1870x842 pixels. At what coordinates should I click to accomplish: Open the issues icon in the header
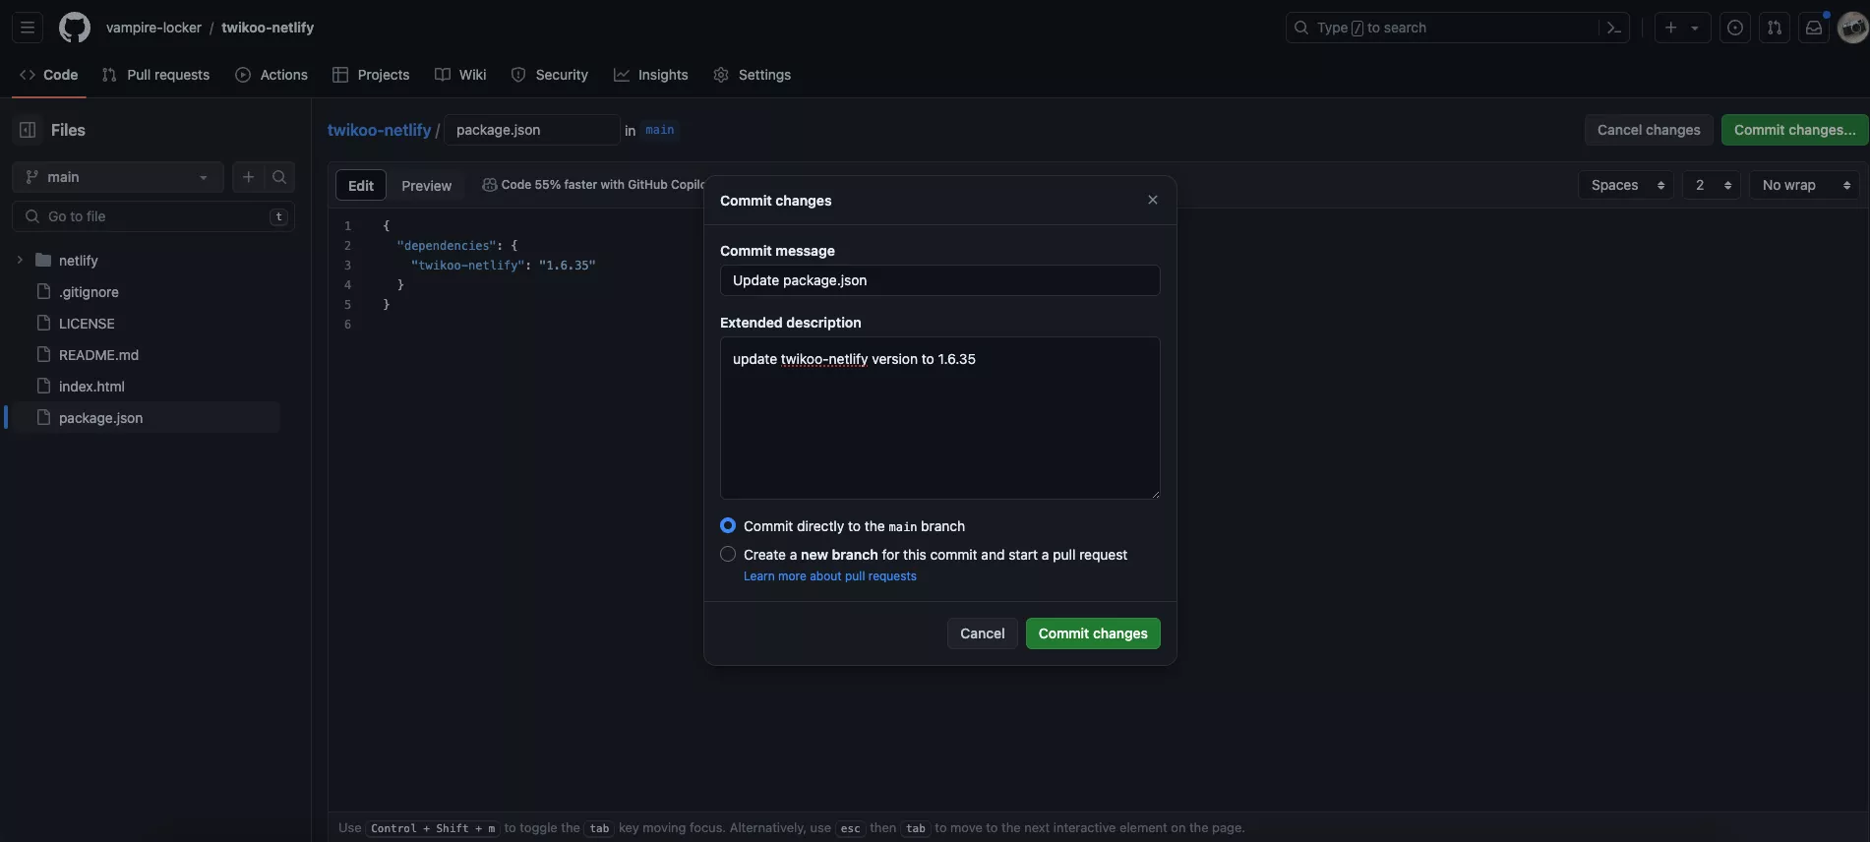point(1735,28)
